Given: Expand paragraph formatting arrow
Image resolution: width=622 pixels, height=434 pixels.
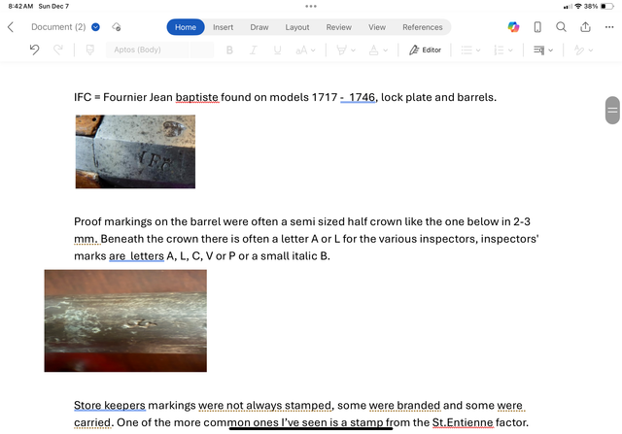Looking at the screenshot, I should click(551, 50).
